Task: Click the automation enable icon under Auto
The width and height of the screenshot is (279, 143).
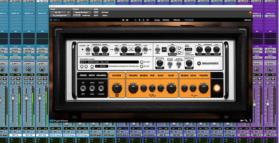Action: [x=96, y=12]
